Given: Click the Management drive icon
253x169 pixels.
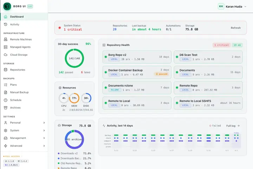Looking at the screenshot, I should (x=6, y=138).
